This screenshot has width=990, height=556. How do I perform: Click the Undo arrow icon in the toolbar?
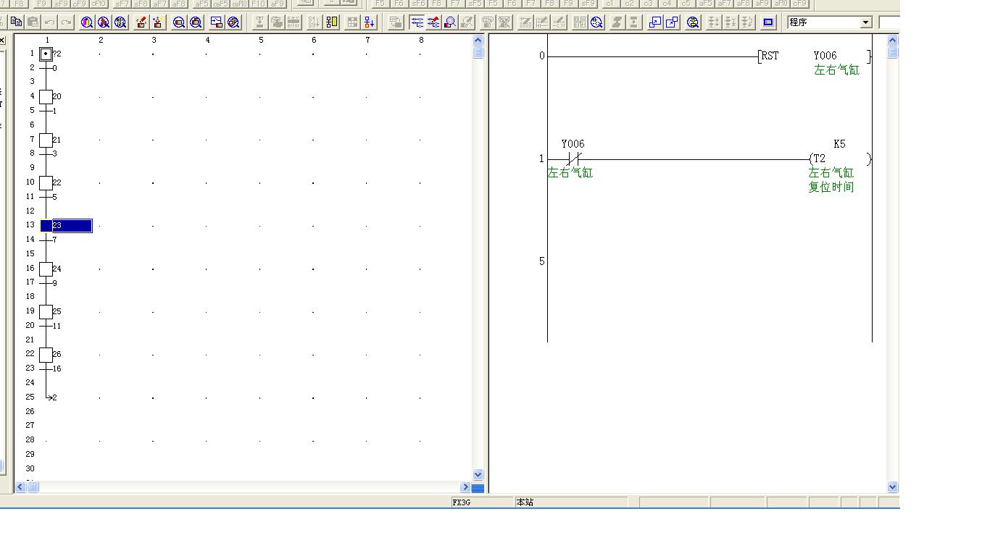click(50, 22)
